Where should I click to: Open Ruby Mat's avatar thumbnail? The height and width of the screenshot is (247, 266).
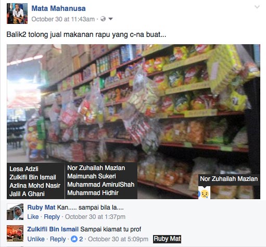15,212
